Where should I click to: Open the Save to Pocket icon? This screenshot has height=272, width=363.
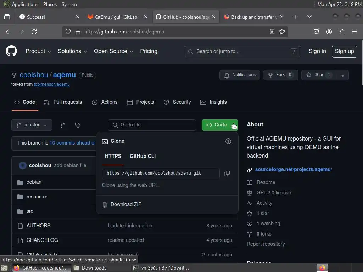316,32
